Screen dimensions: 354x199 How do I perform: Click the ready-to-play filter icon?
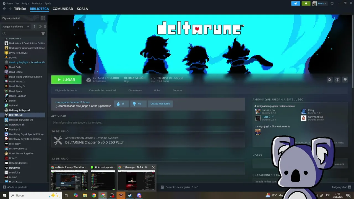coord(45,27)
